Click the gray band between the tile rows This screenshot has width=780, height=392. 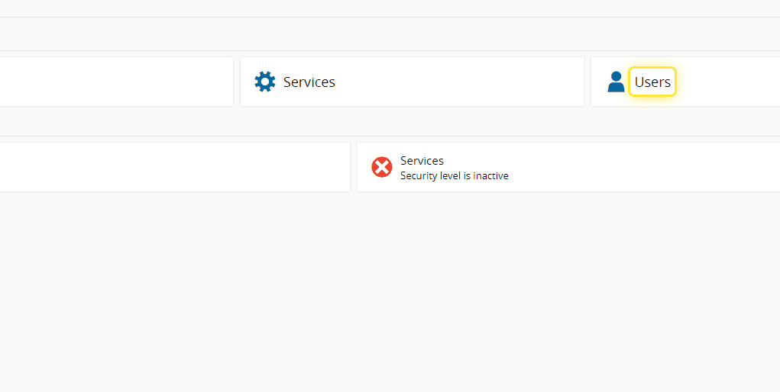382,121
